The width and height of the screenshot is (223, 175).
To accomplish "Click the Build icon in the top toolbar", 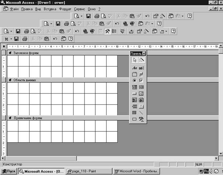I will tap(162, 16).
